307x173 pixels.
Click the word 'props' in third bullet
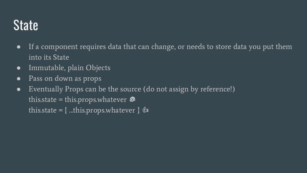(92, 79)
